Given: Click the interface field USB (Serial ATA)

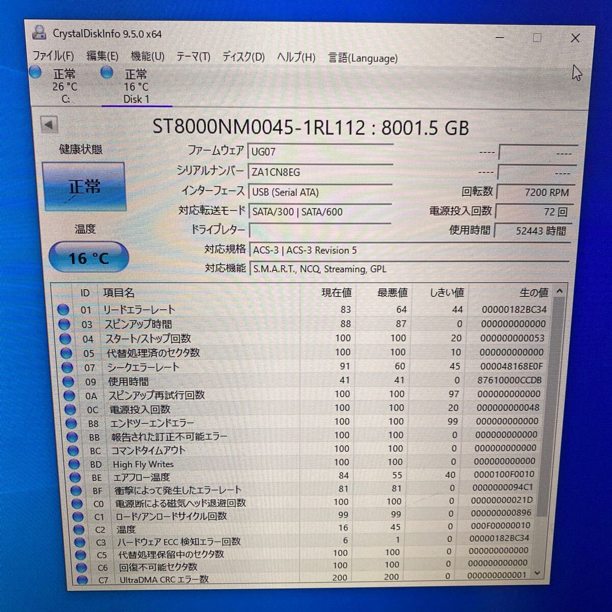Looking at the screenshot, I should 320,192.
